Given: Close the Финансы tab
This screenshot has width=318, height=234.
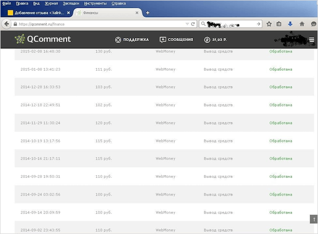Looking at the screenshot, I should pos(137,12).
